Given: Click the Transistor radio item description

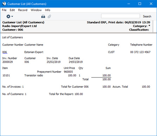Looking at the screenshot, I should [x=34, y=75].
